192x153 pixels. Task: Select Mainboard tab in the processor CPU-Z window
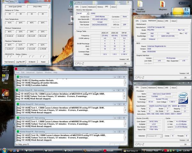click(152, 88)
